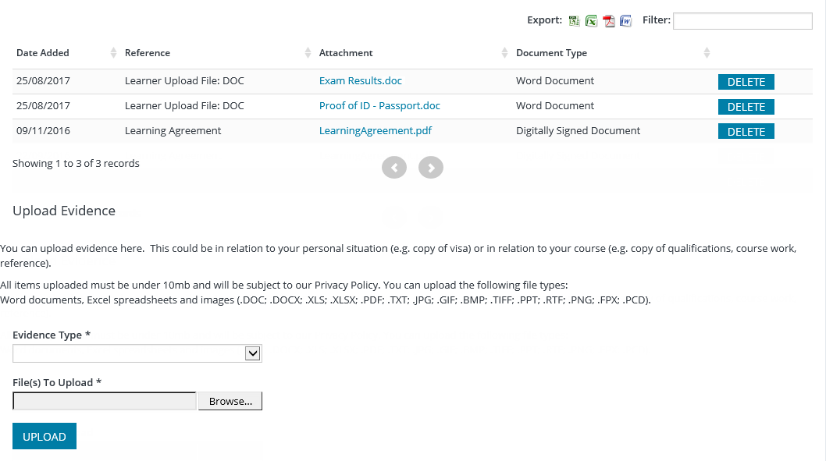Open Proof of ID - Passport.doc link
The width and height of the screenshot is (826, 461).
[x=379, y=106]
